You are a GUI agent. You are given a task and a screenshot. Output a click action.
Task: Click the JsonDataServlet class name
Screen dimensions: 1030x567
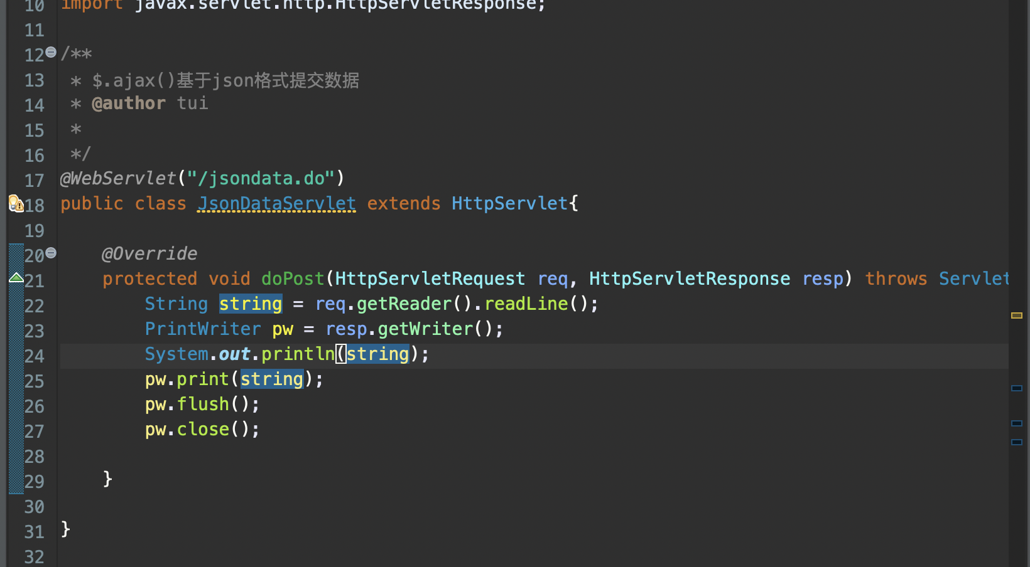[x=276, y=203]
